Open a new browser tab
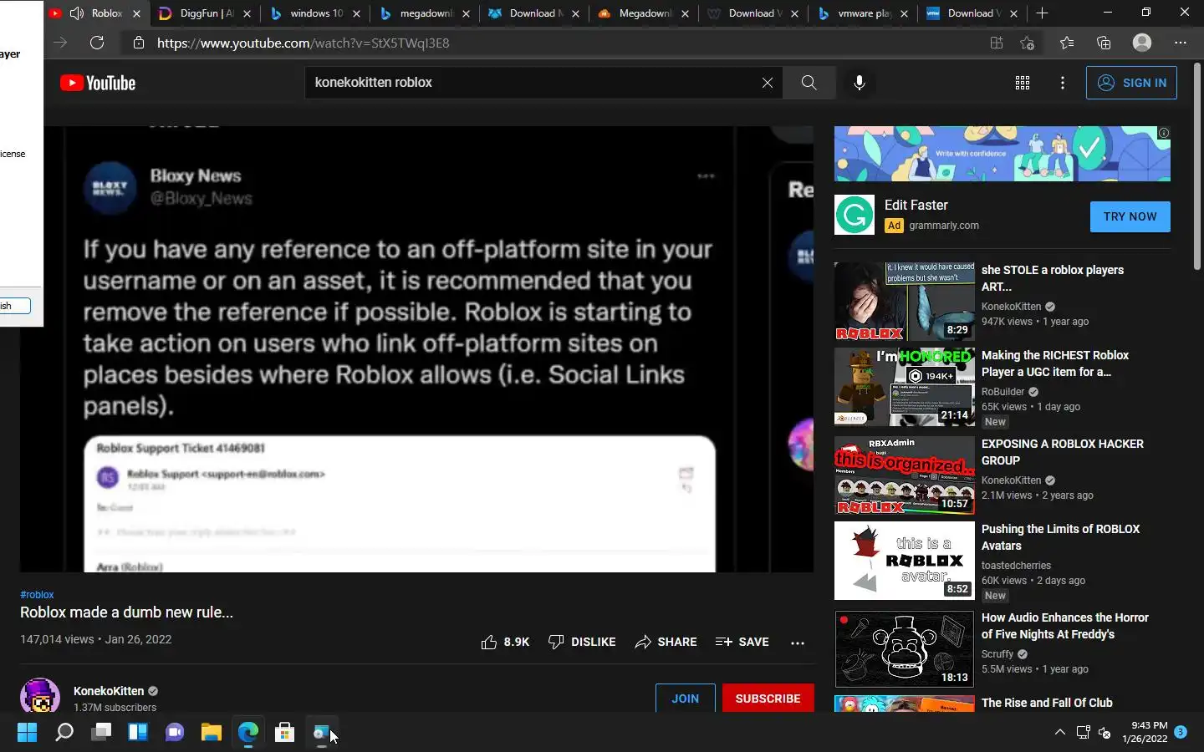The image size is (1204, 752). [1042, 13]
